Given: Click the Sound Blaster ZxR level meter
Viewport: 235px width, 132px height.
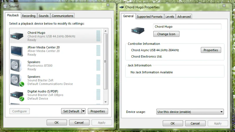Looking at the screenshot, I should [98, 80].
